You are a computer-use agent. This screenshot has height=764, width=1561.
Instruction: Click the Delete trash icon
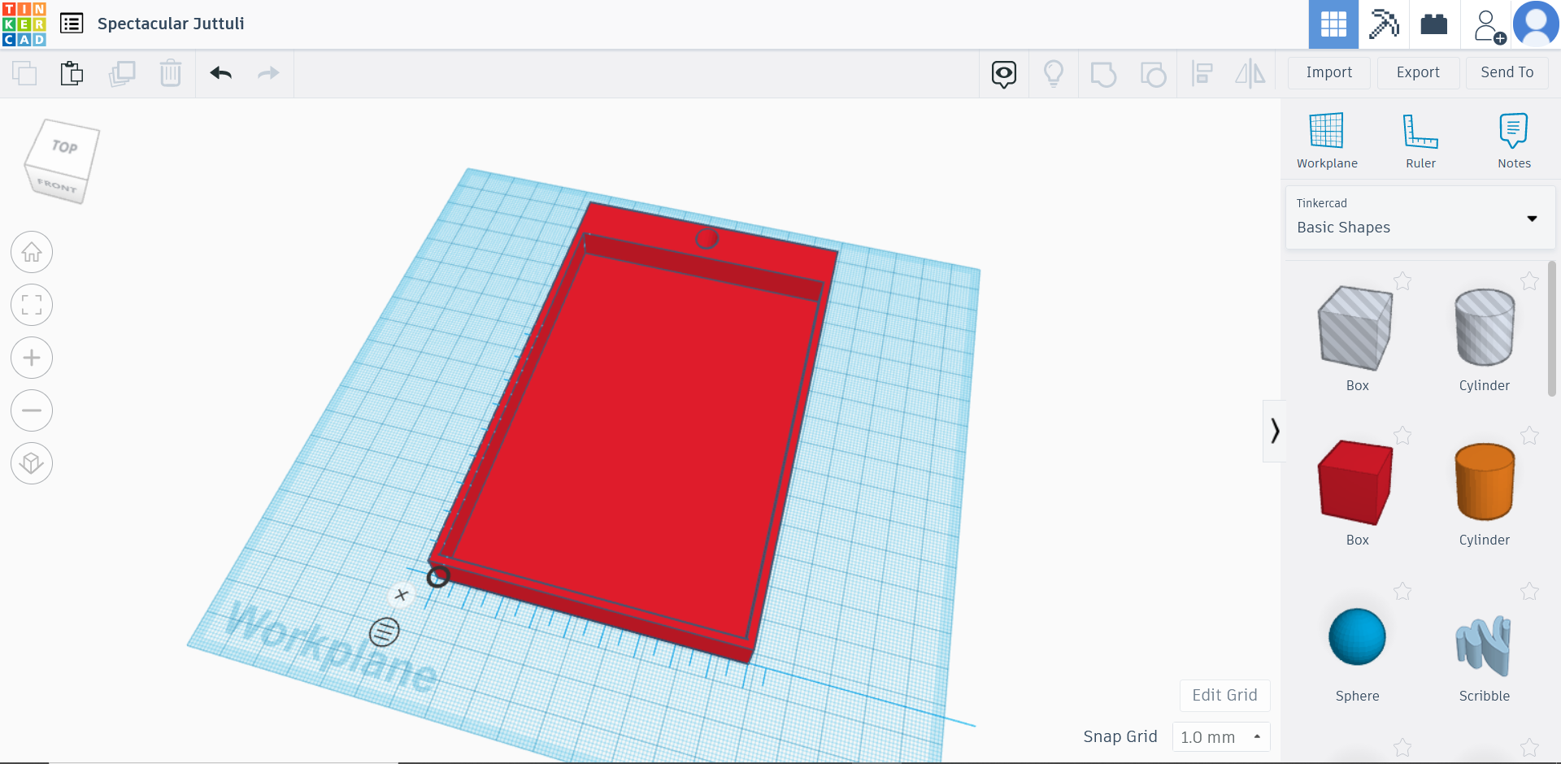click(x=171, y=73)
